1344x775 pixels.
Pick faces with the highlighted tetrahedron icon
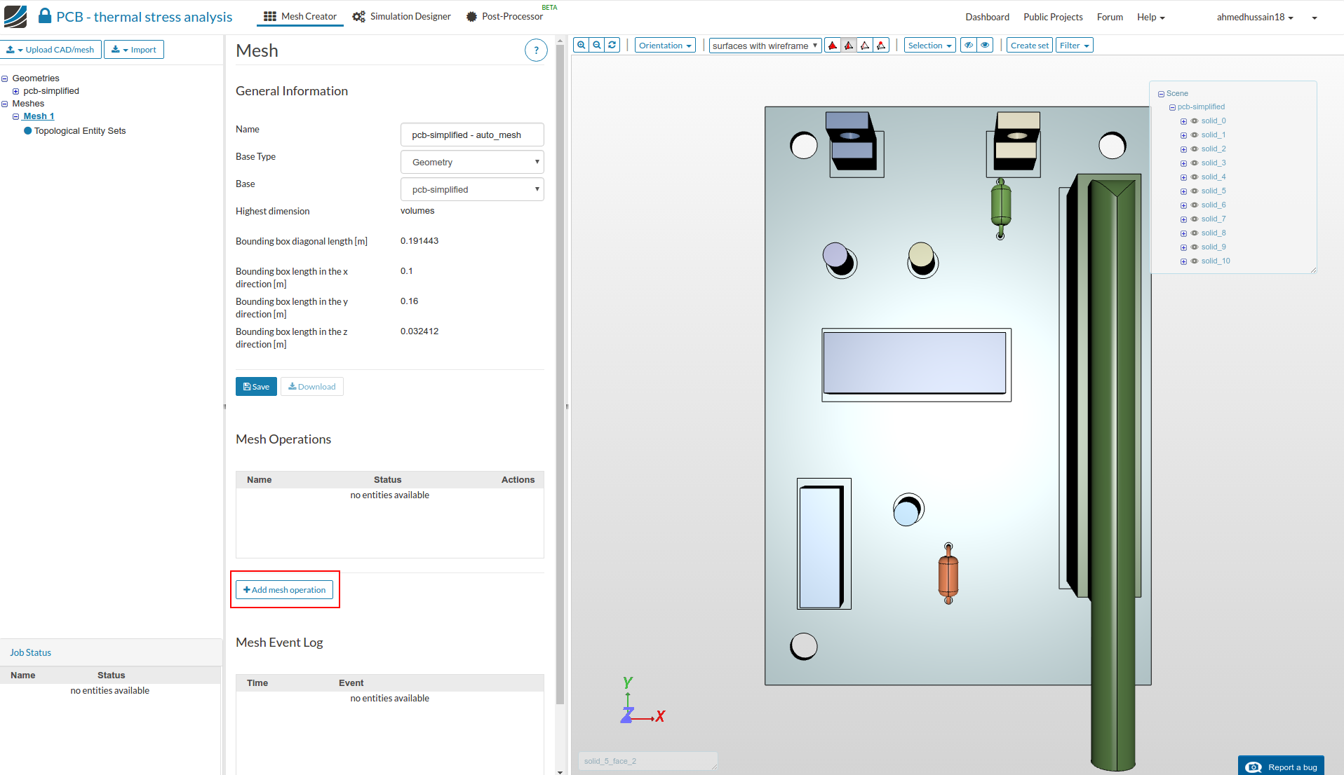pyautogui.click(x=849, y=46)
